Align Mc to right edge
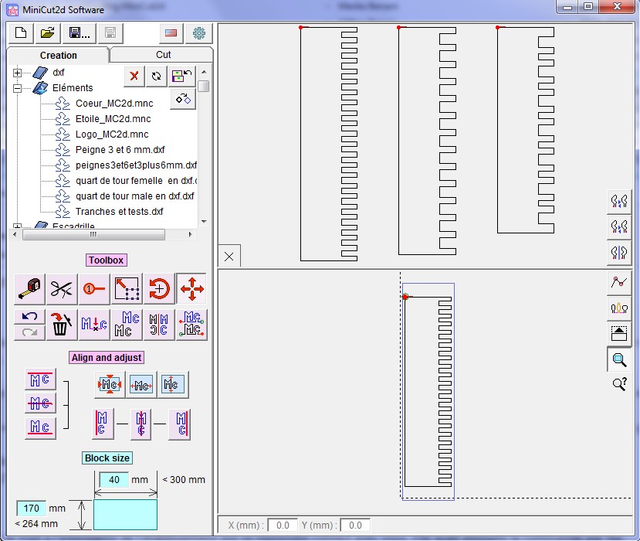640x541 pixels. pyautogui.click(x=180, y=424)
